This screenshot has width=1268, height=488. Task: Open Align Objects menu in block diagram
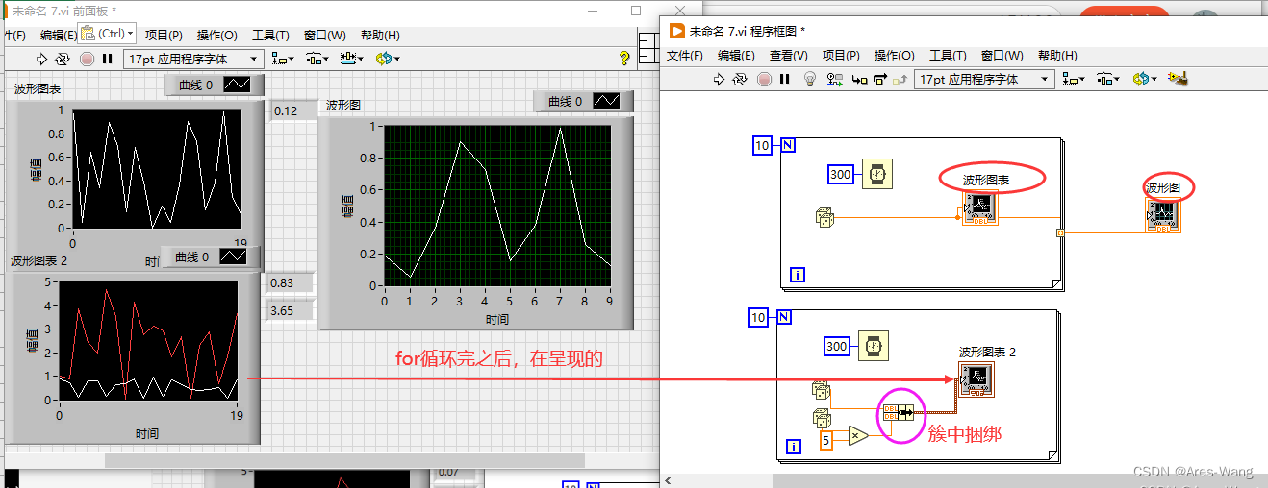pyautogui.click(x=1073, y=80)
